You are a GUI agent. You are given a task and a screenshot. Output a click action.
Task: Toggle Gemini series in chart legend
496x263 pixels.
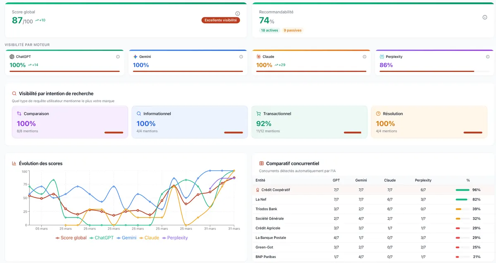[127, 238]
